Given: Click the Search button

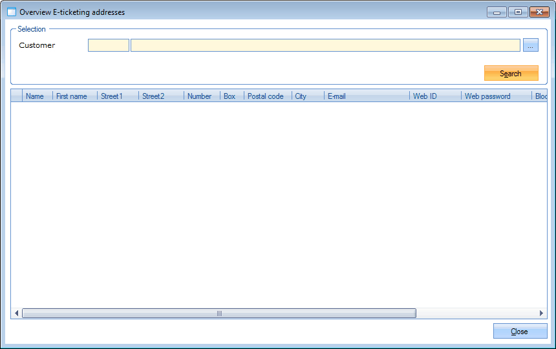Looking at the screenshot, I should tap(511, 73).
